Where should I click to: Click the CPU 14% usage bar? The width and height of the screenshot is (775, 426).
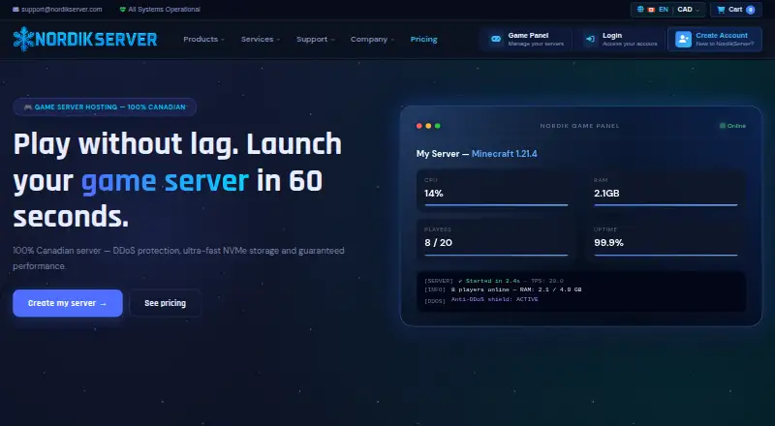tap(496, 205)
